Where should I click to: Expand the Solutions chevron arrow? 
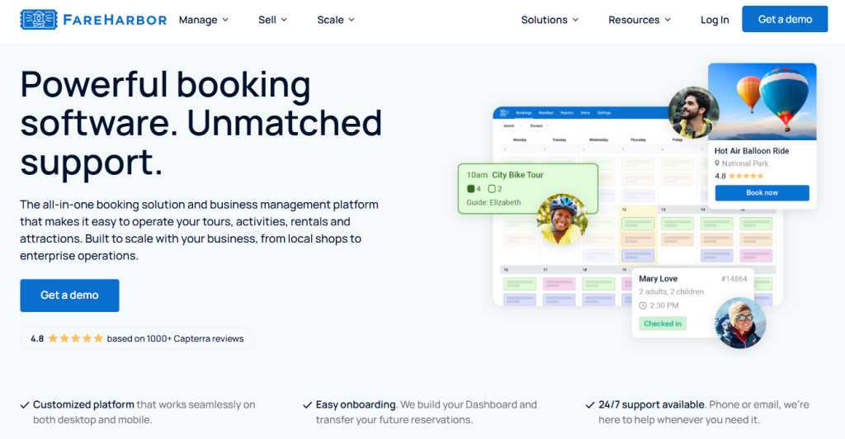575,20
